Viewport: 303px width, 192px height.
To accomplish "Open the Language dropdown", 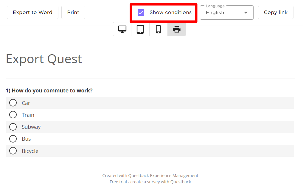I will 227,13.
